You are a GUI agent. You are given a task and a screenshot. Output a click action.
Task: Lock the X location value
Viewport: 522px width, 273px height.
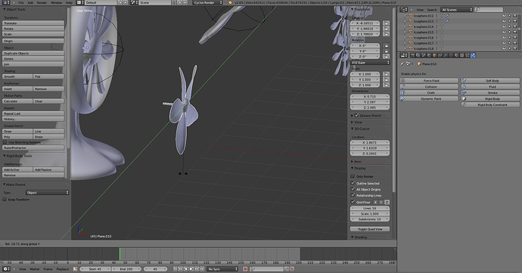[386, 23]
